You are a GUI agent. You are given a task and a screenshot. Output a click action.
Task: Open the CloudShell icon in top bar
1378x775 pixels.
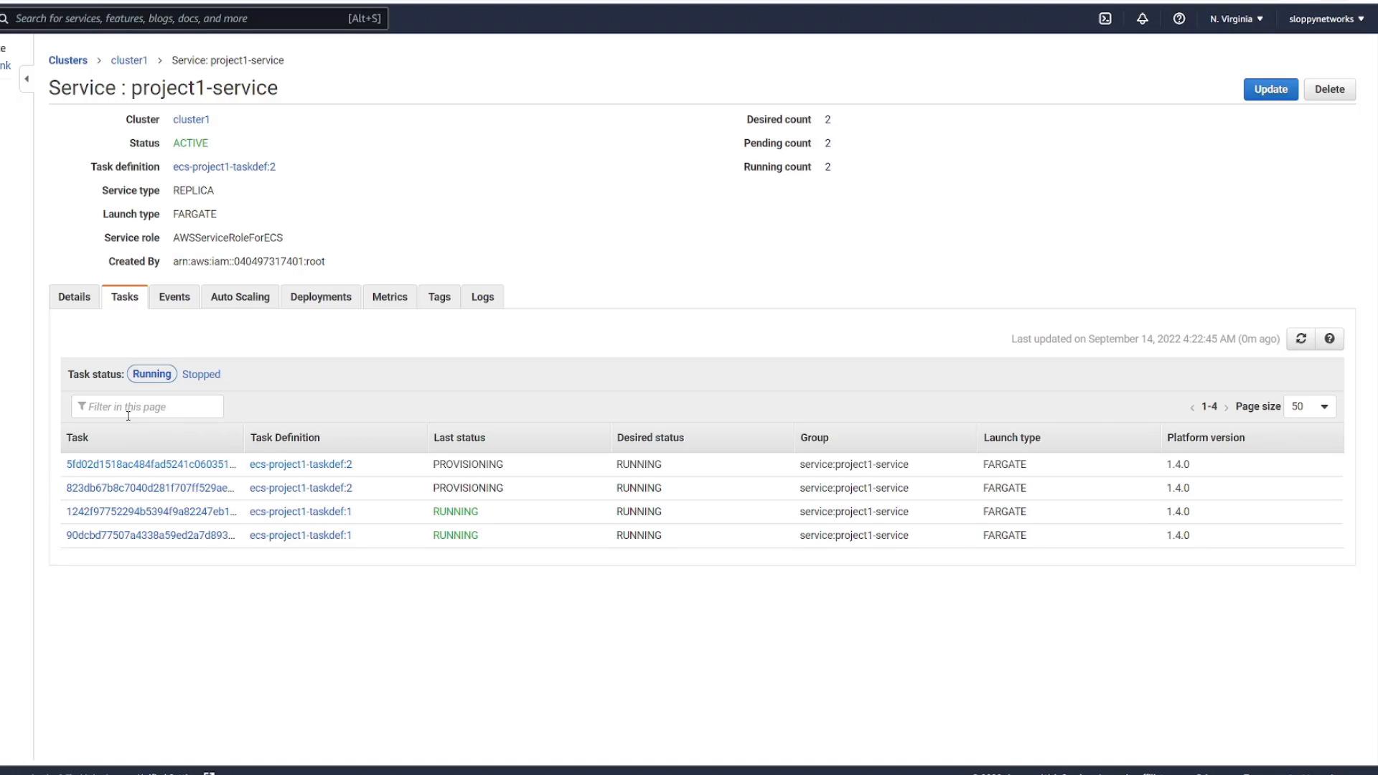point(1105,19)
